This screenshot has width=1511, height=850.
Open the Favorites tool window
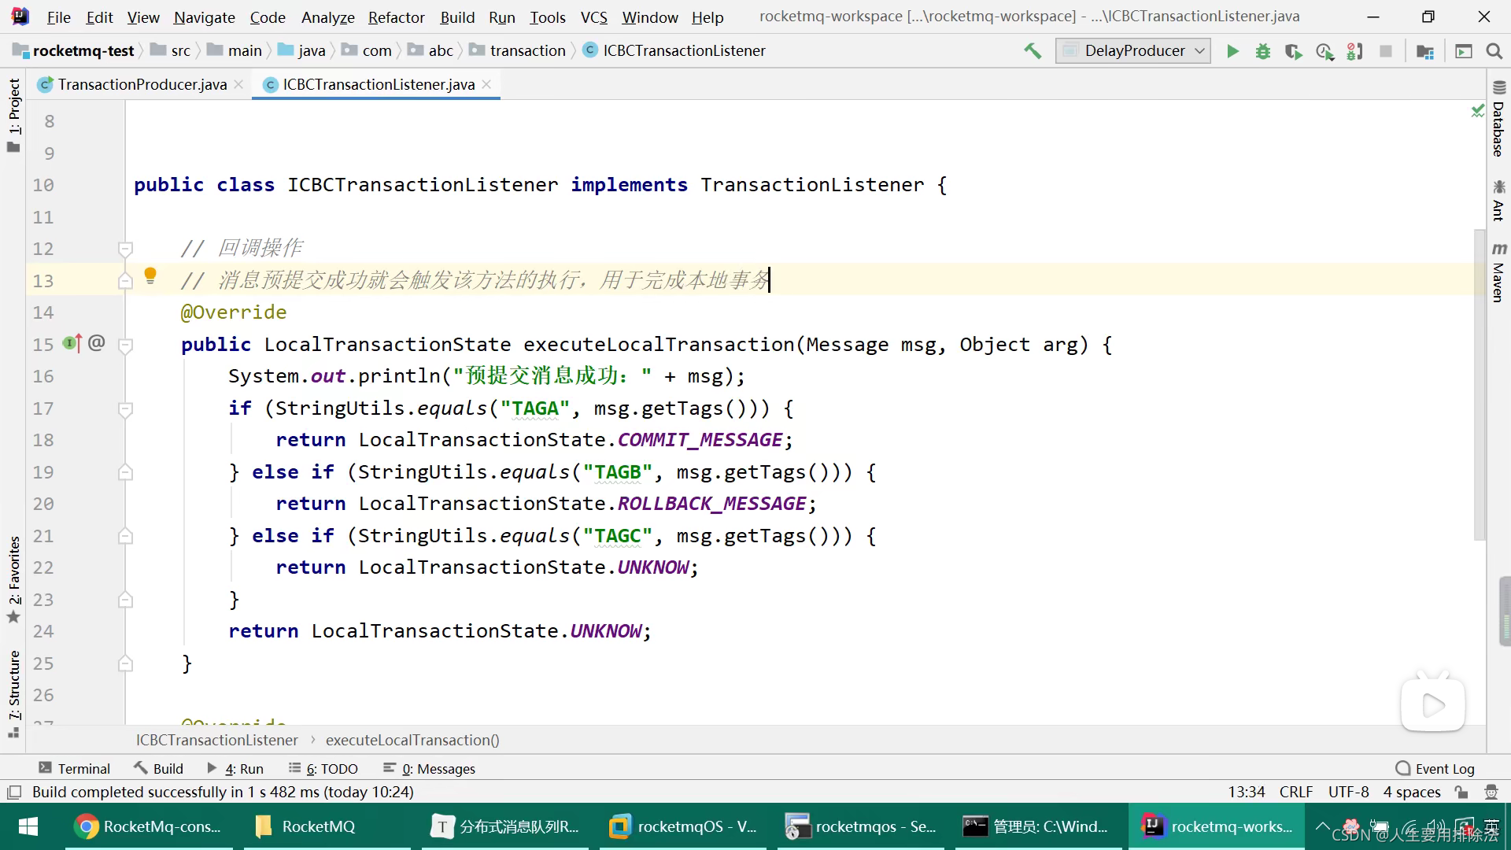[x=13, y=579]
